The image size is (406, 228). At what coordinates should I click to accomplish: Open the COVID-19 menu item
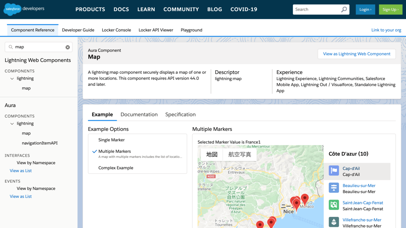coord(244,9)
